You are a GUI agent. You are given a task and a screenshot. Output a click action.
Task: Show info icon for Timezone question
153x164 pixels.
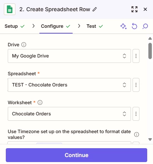136,134
